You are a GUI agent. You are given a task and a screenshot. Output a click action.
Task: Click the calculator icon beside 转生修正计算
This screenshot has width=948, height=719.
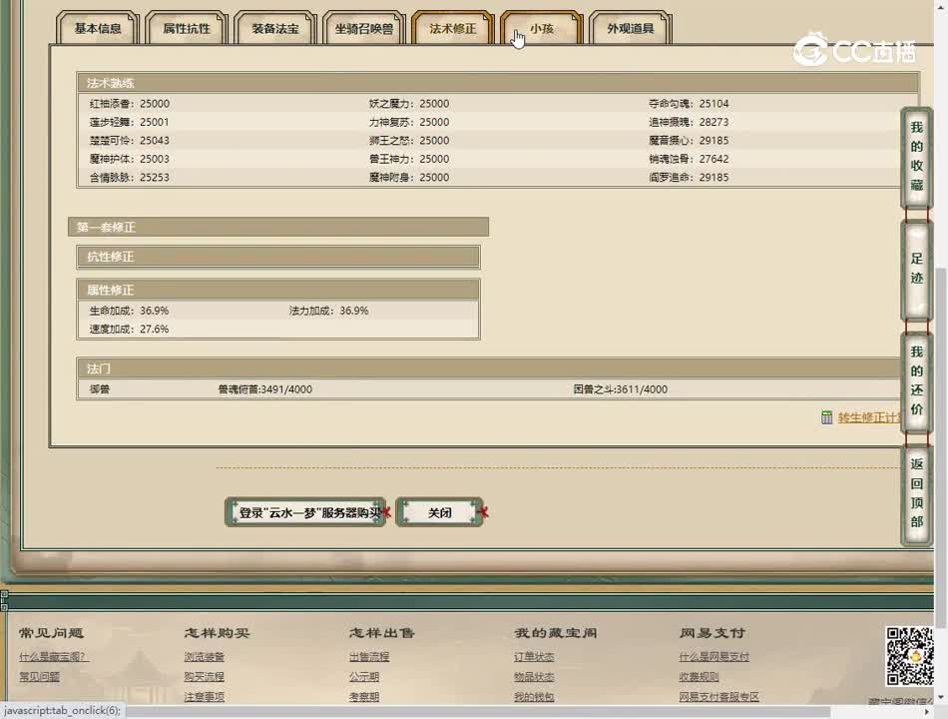(826, 417)
